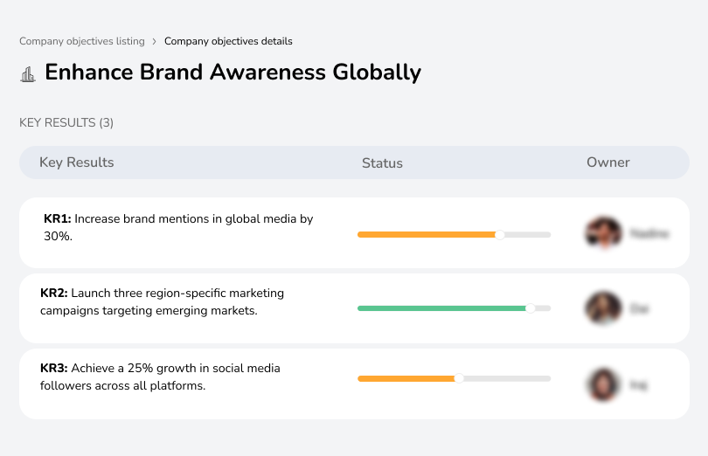The width and height of the screenshot is (708, 456).
Task: Click the KR2 owner avatar
Action: (603, 307)
